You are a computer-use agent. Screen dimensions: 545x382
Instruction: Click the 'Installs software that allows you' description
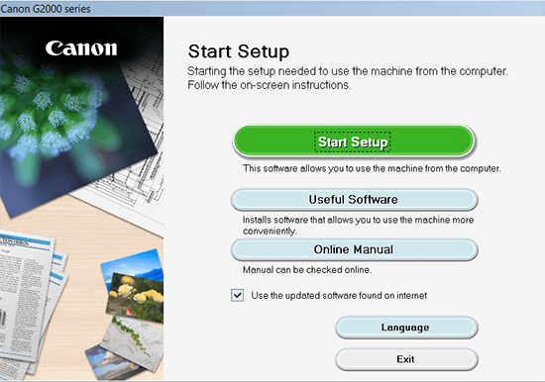pyautogui.click(x=358, y=225)
